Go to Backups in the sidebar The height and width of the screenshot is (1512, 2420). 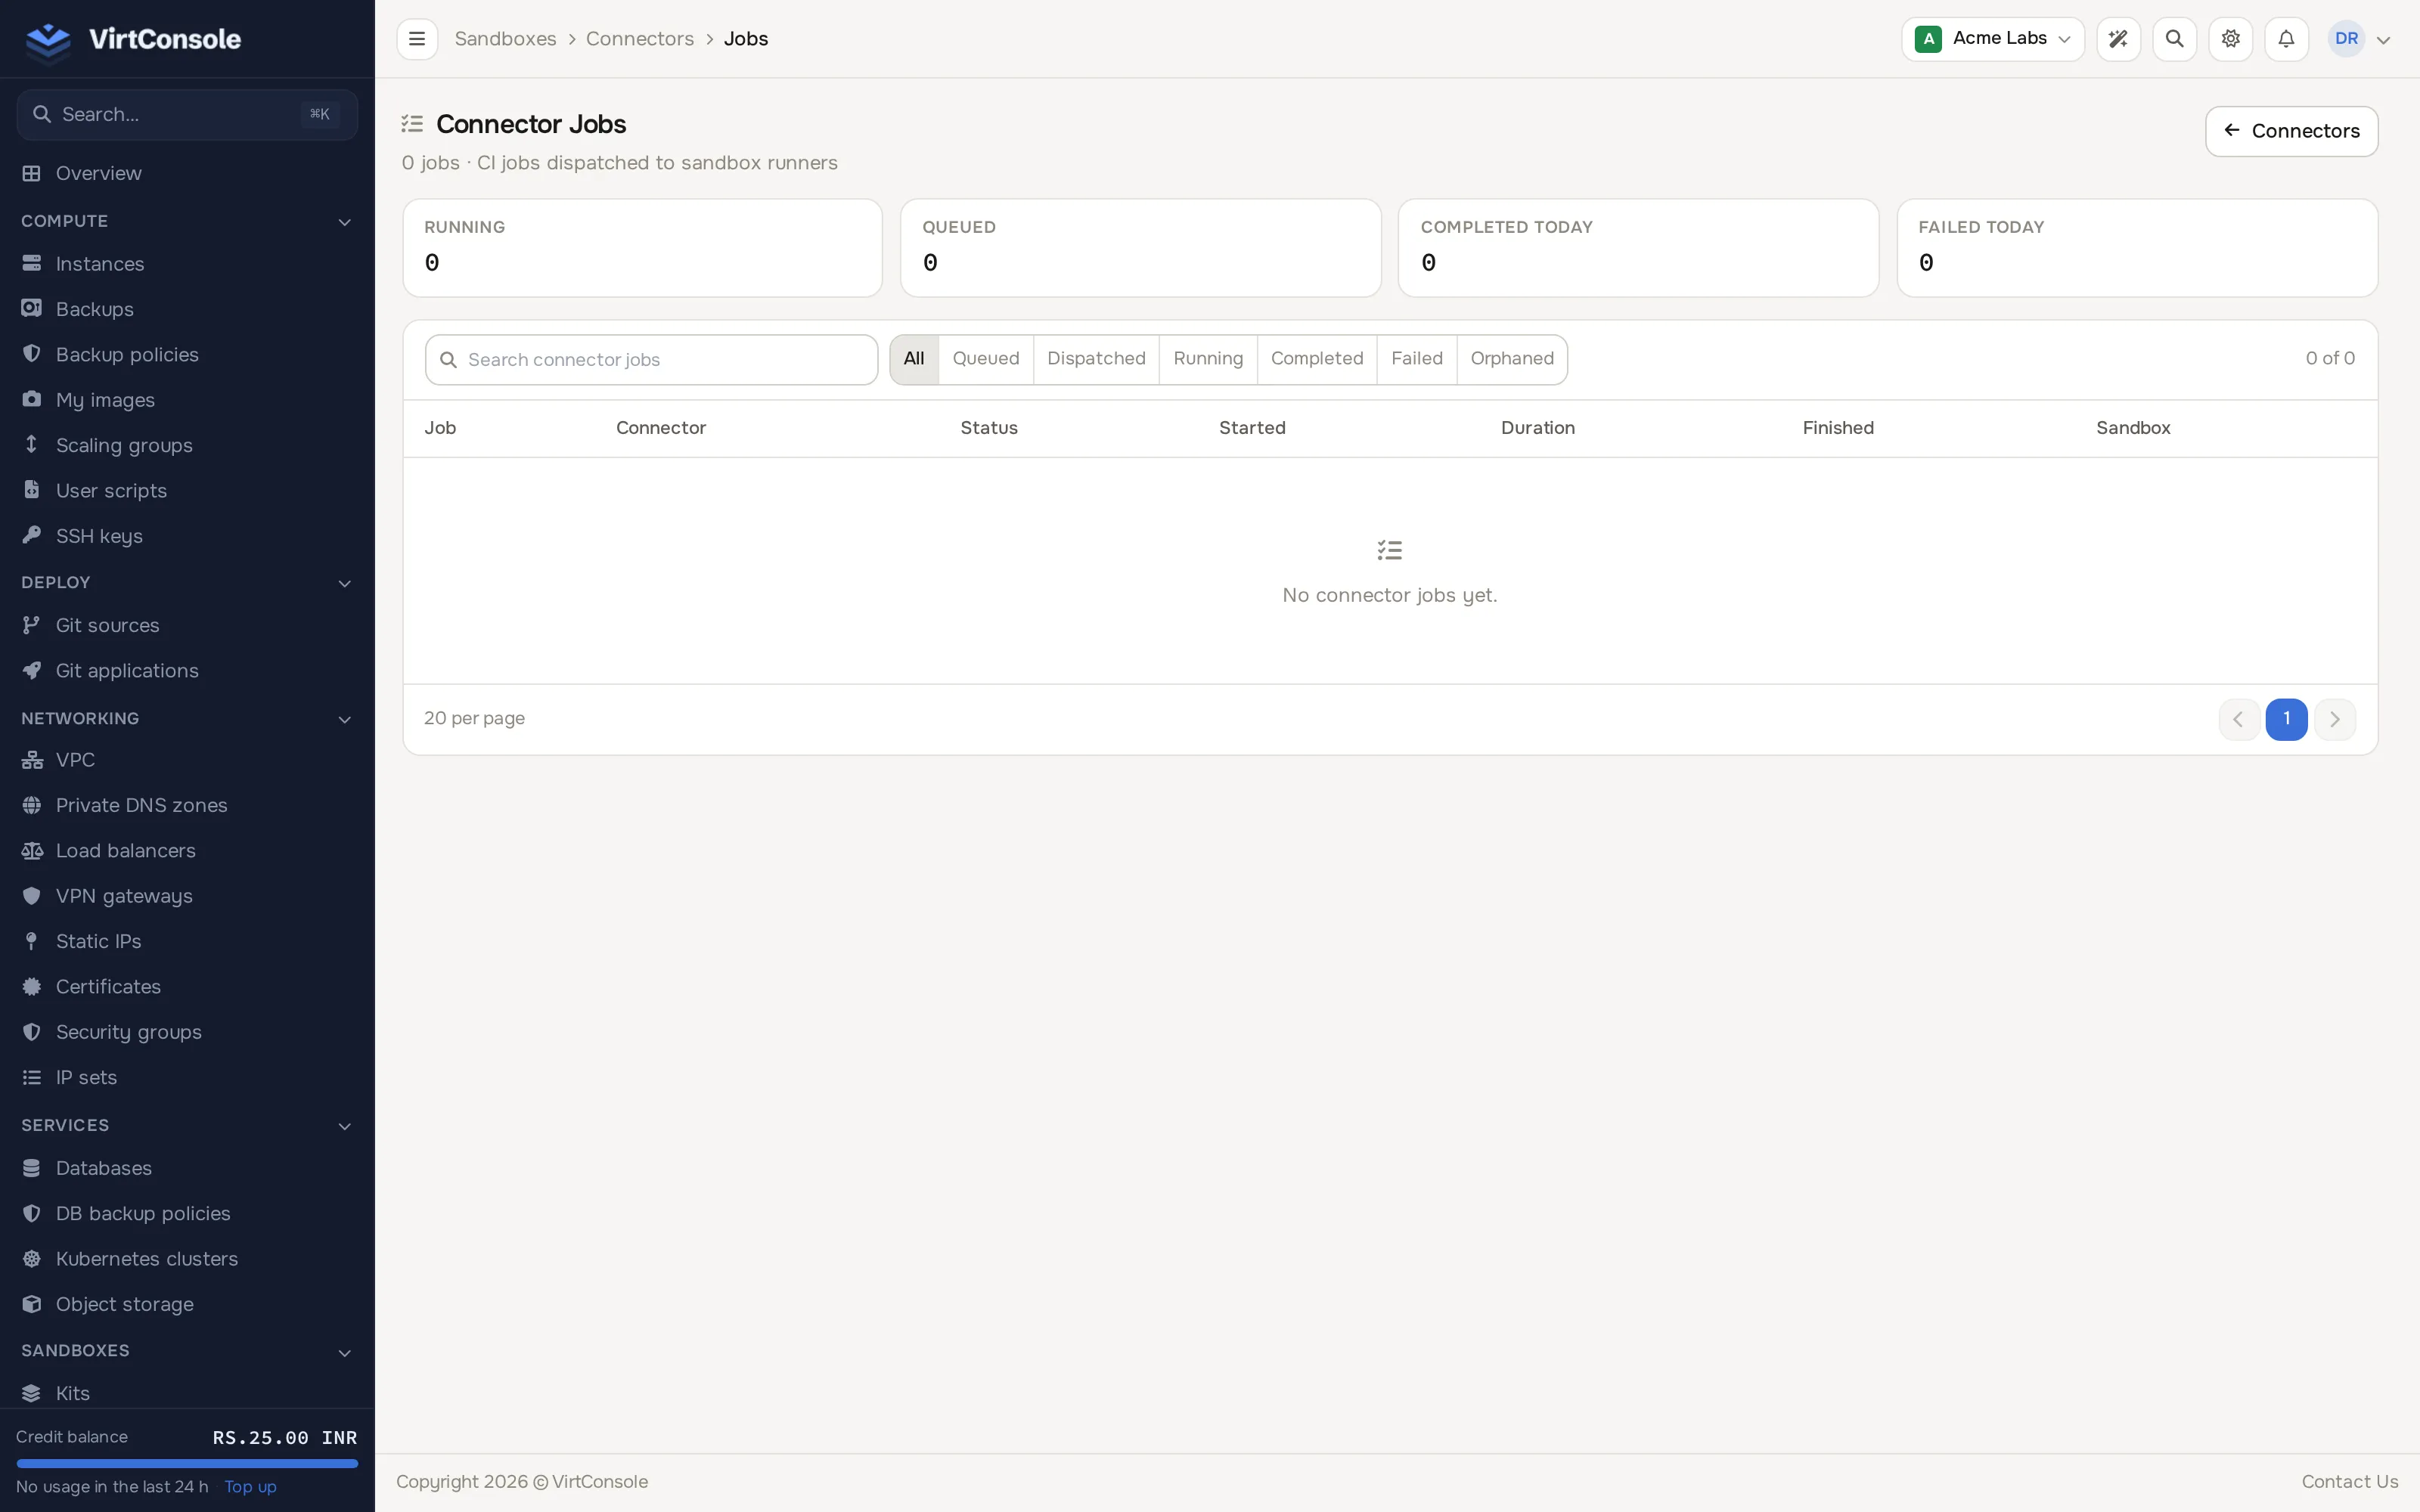point(187,309)
